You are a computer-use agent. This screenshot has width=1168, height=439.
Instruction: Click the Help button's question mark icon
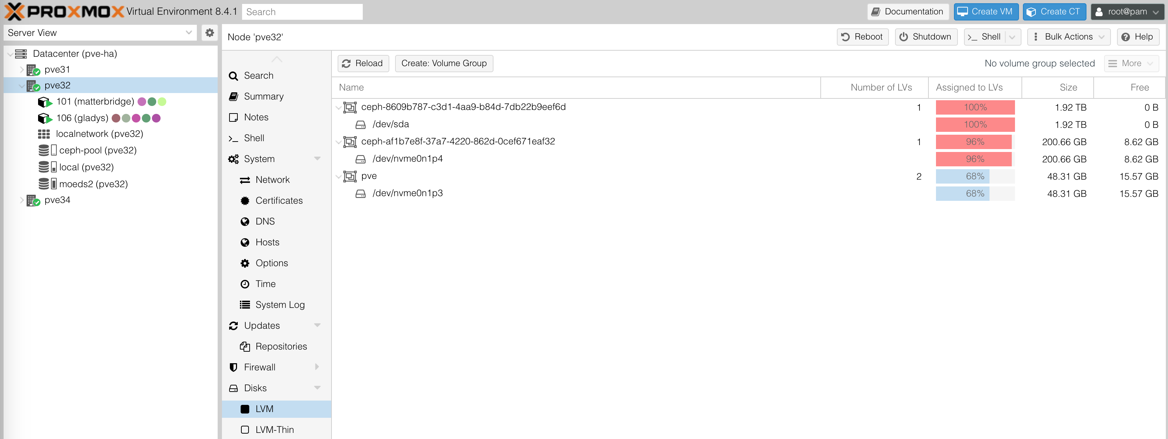click(1125, 37)
